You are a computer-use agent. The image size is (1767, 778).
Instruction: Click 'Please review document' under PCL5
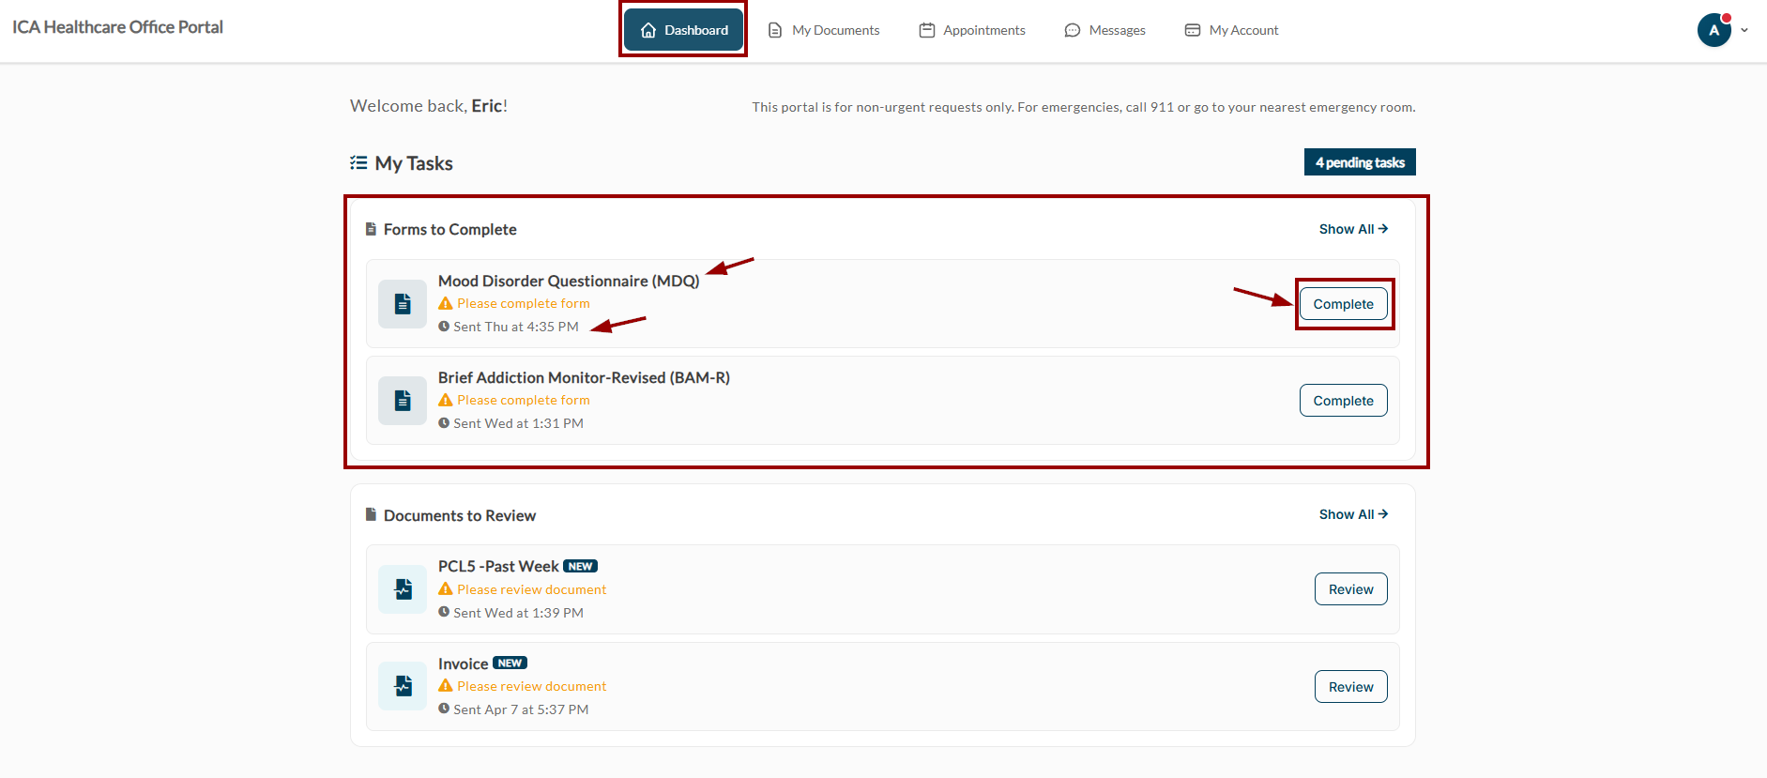[532, 589]
